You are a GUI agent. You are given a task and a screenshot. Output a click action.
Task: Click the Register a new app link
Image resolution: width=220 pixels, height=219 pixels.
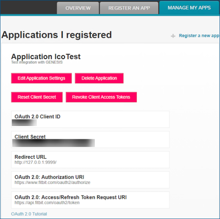(199, 36)
